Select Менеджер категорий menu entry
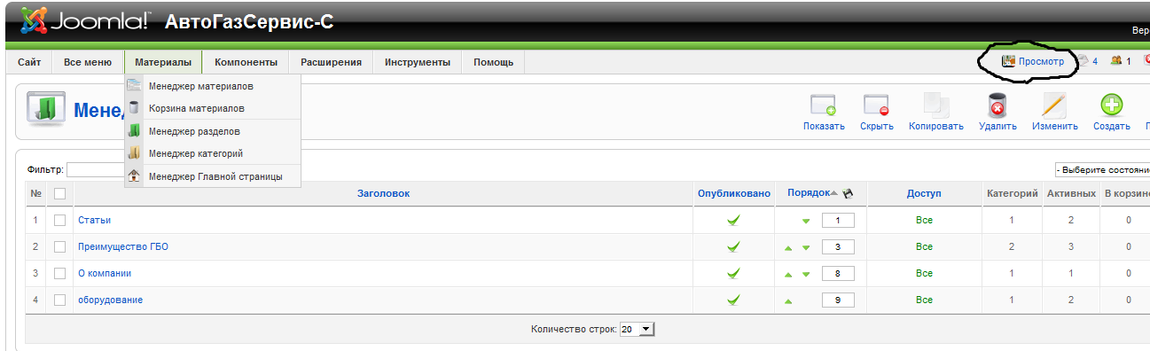 click(196, 153)
